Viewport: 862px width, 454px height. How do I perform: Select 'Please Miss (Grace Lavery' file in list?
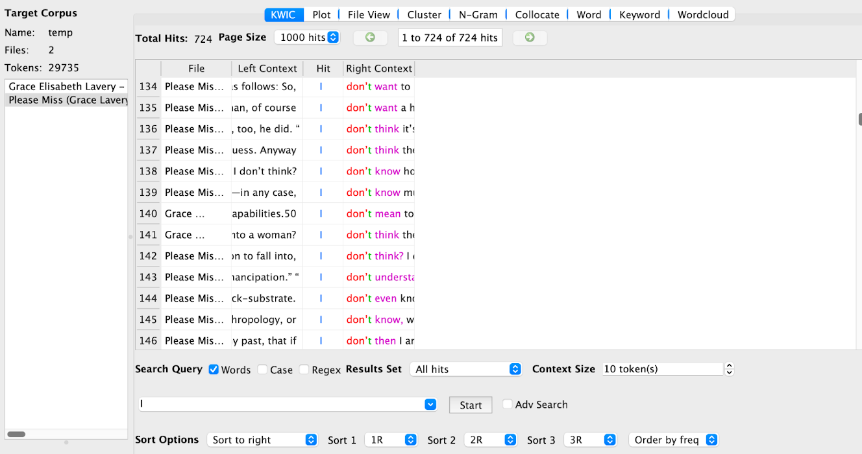coord(66,100)
